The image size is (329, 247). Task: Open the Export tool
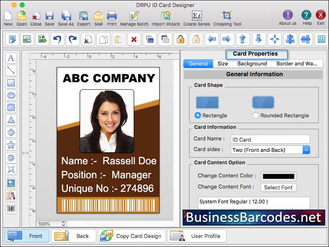pyautogui.click(x=83, y=16)
